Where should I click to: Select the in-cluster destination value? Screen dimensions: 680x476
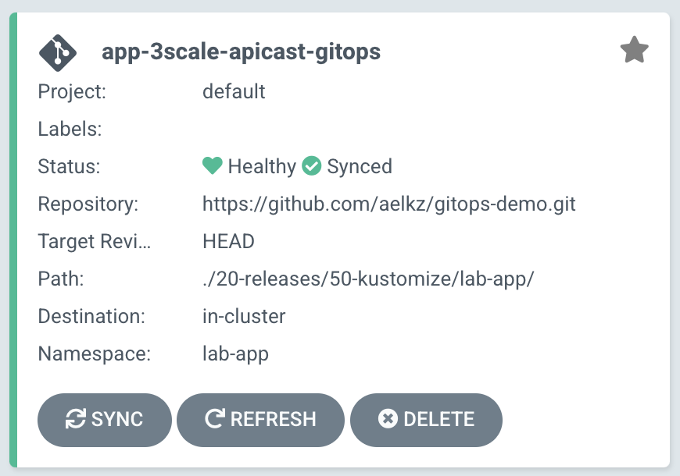pos(244,316)
